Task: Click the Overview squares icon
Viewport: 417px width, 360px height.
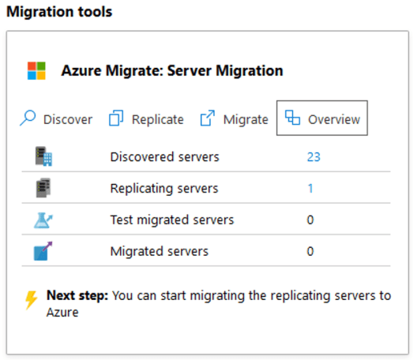Action: coord(292,118)
